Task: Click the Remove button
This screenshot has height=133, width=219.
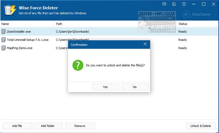Action: pyautogui.click(x=80, y=126)
